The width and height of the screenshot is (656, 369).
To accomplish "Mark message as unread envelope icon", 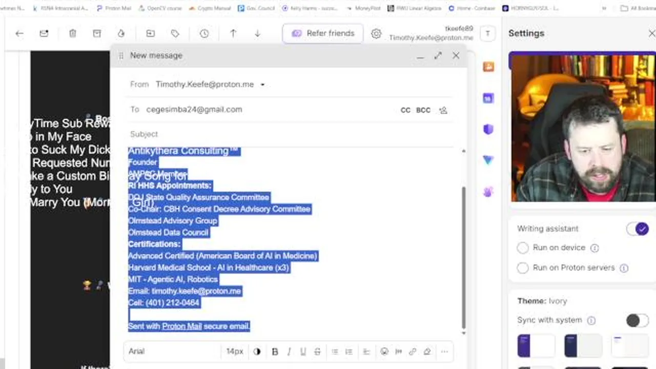I will coord(44,33).
